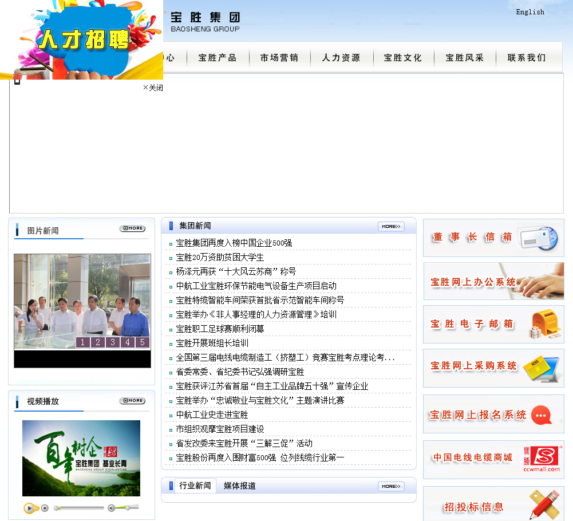Stop the video playback

pyautogui.click(x=45, y=508)
